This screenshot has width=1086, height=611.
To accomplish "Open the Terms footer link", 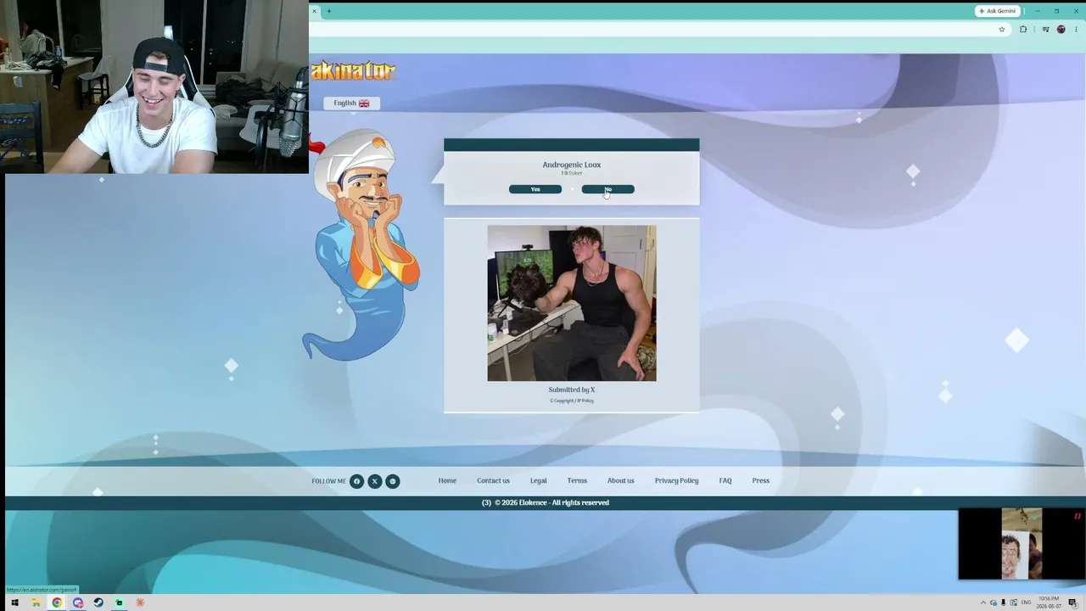I will click(577, 480).
